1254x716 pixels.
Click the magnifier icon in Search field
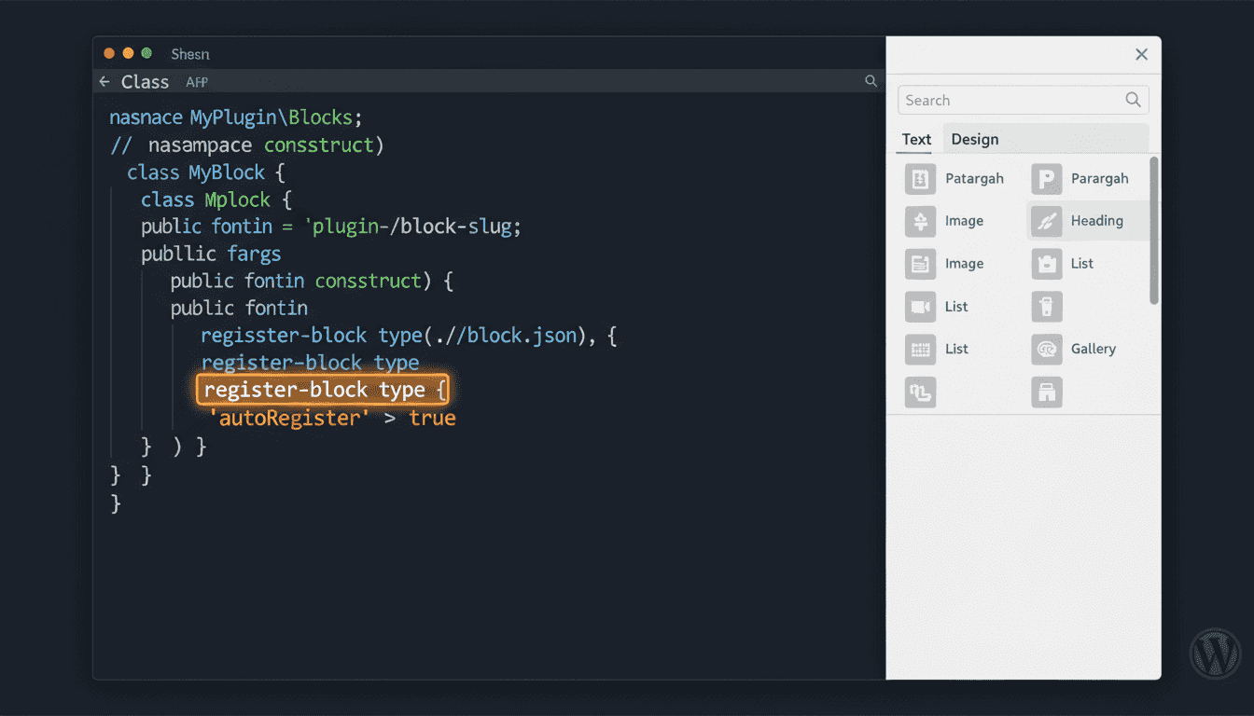1133,100
